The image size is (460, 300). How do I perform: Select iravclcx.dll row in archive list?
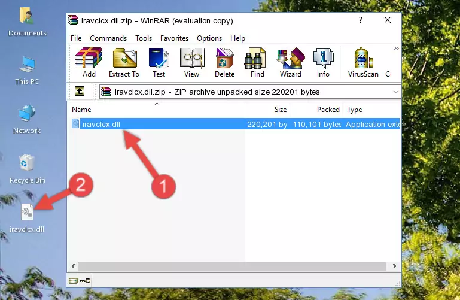[x=234, y=124]
